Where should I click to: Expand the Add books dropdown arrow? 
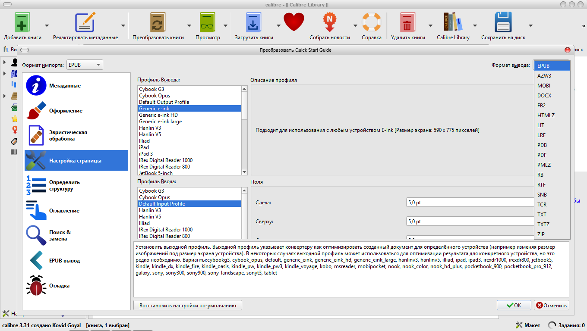pyautogui.click(x=47, y=25)
